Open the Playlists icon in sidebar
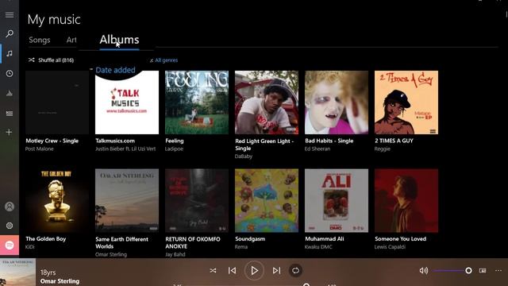The image size is (508, 286). (10, 113)
